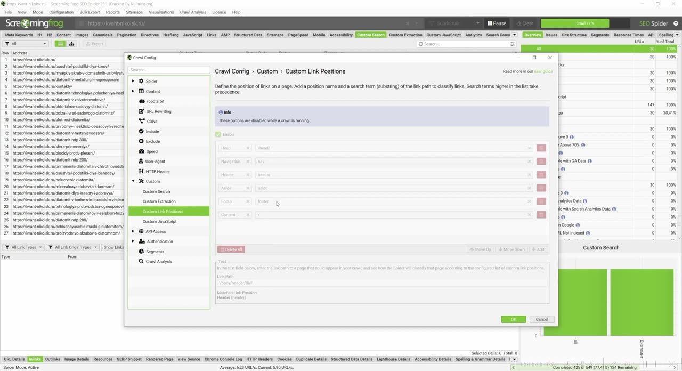682x371 pixels.
Task: Switch to the Custom Extraction tab
Action: (405, 35)
